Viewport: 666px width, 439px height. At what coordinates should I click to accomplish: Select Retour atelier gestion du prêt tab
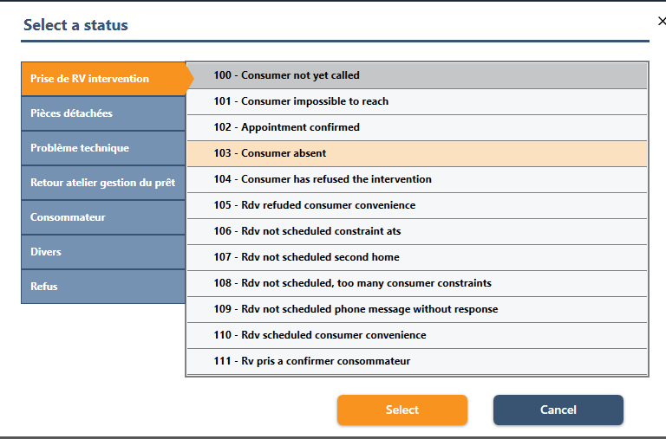(x=102, y=183)
